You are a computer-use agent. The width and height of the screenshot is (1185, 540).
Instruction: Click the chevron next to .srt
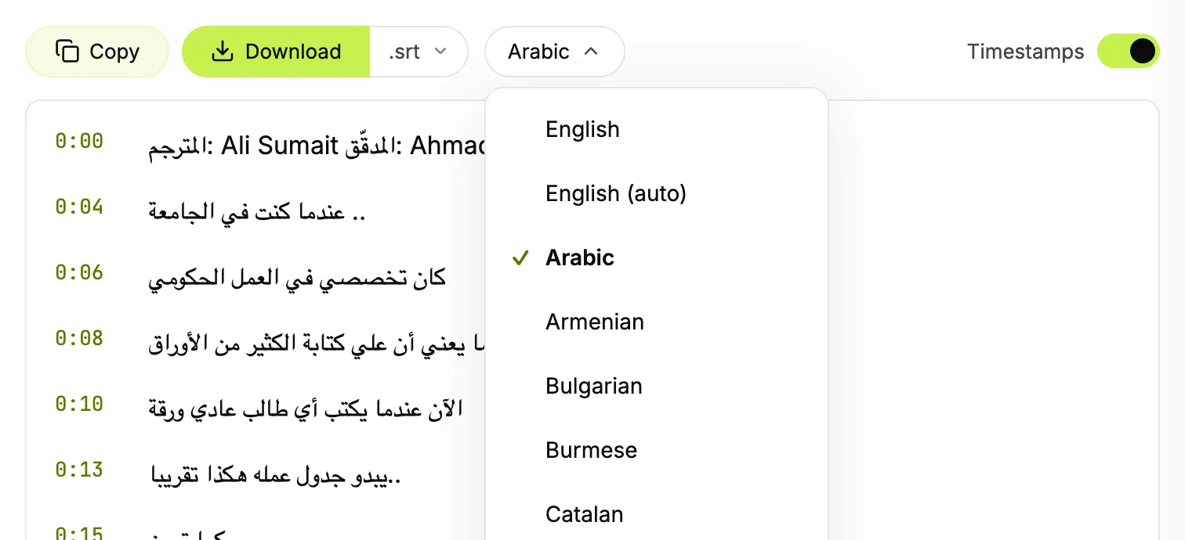[x=440, y=52]
